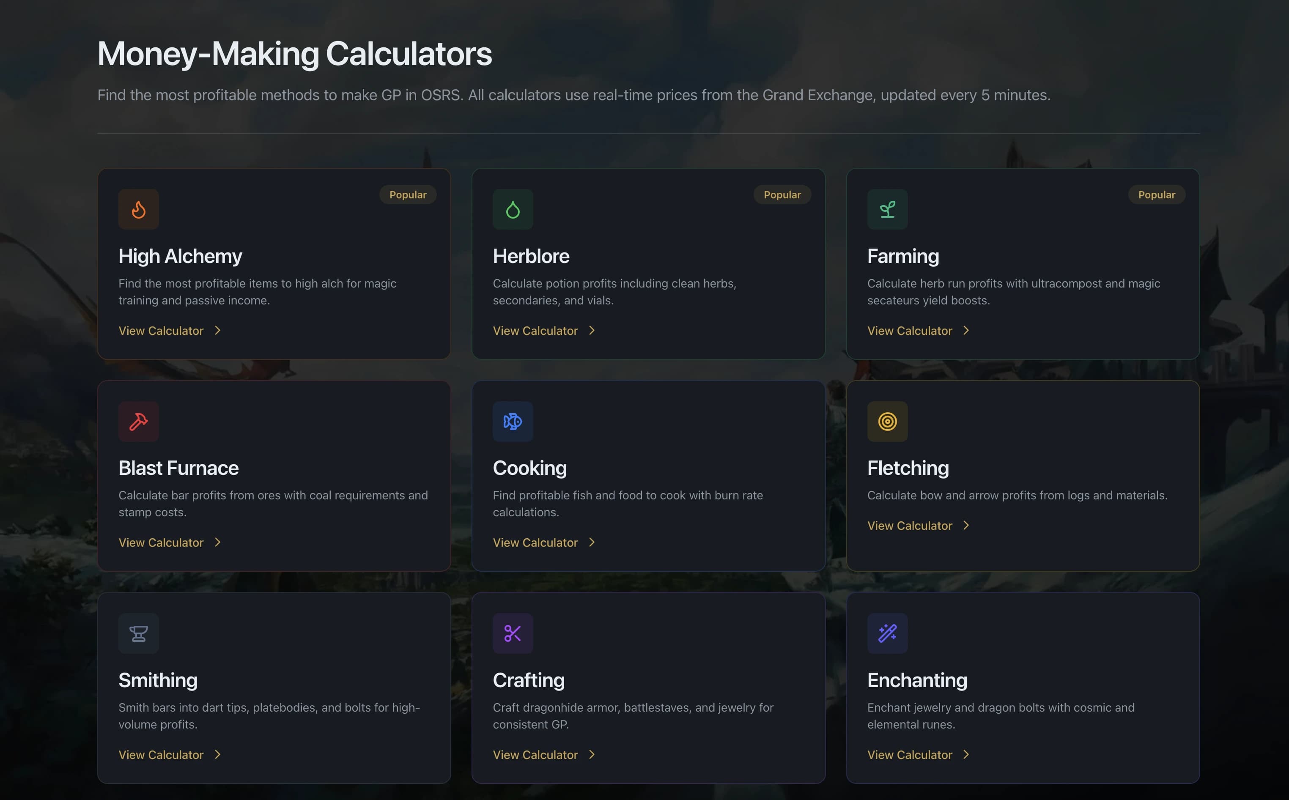Viewport: 1289px width, 800px height.
Task: View the Herblore calculator
Action: [535, 331]
